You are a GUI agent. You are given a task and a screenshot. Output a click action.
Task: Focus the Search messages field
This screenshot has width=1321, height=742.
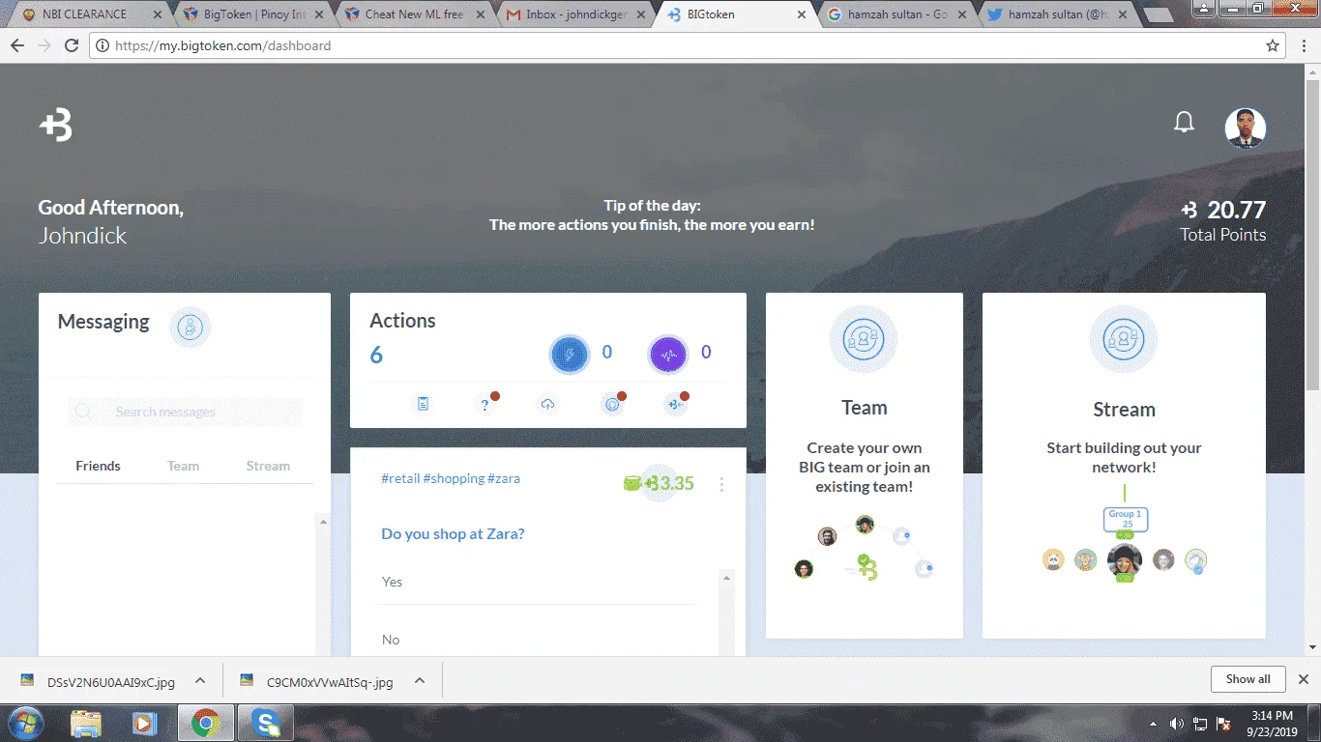point(185,412)
